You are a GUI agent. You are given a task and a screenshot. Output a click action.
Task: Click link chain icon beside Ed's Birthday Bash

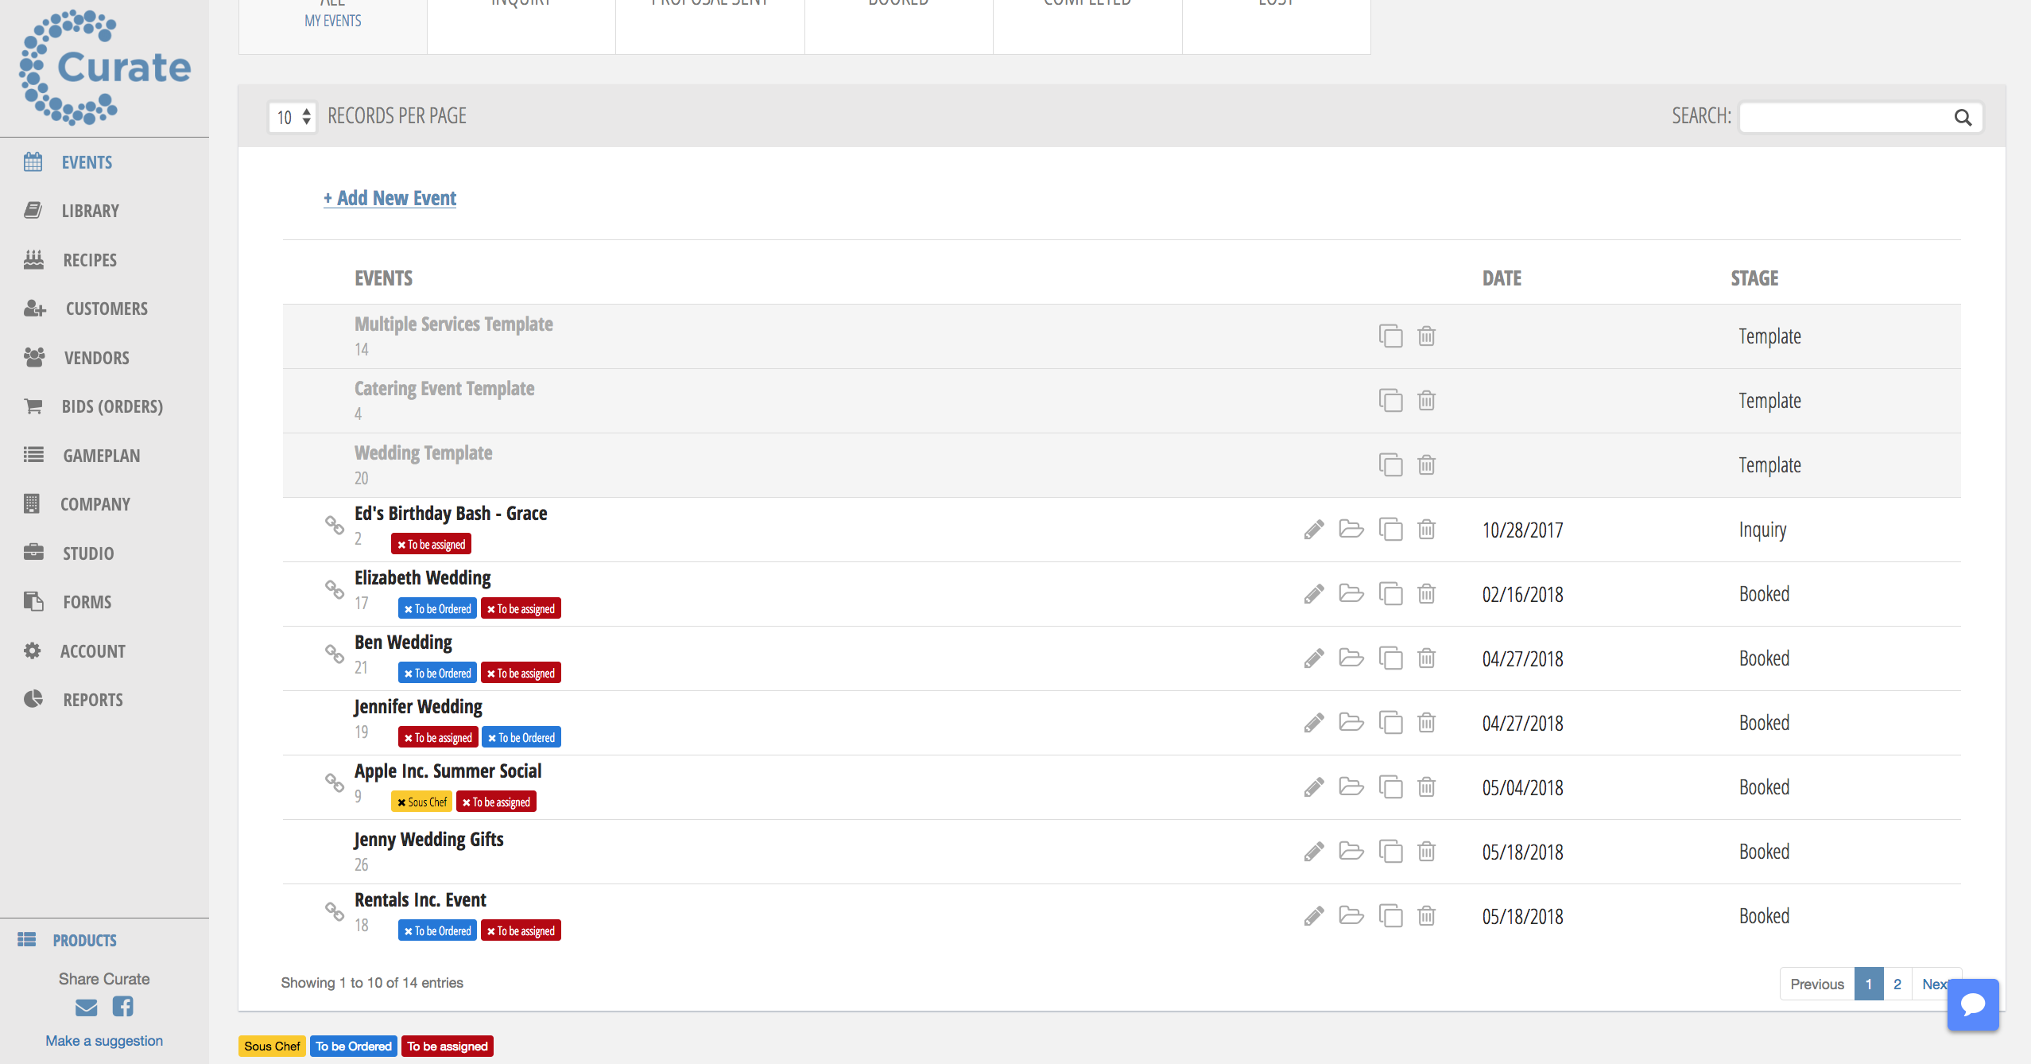point(335,525)
